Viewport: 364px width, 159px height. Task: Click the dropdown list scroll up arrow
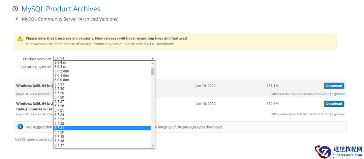pos(153,63)
